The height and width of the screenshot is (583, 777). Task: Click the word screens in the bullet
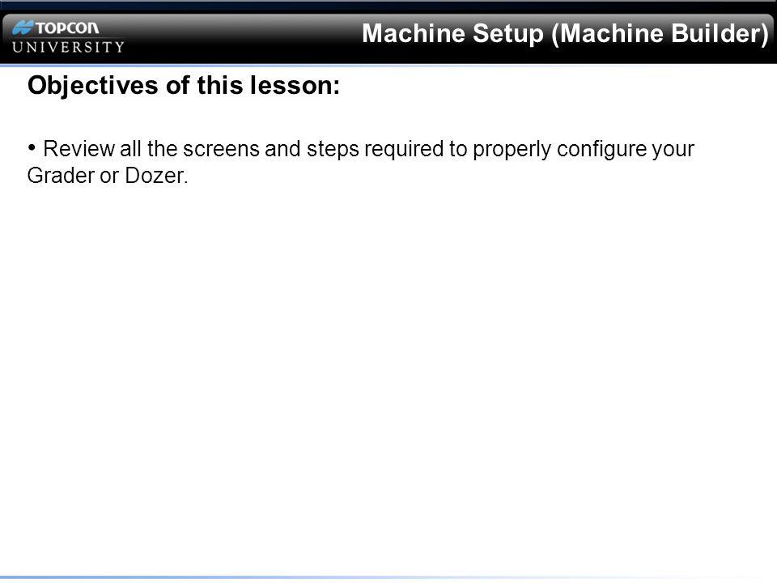221,149
